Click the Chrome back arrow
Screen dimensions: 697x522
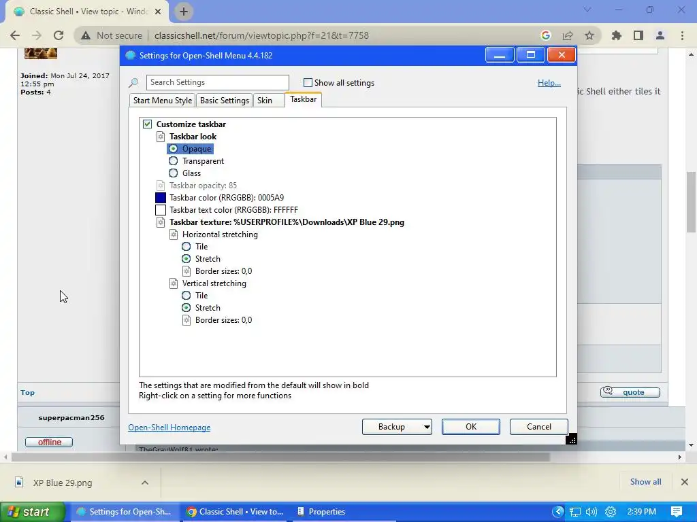(x=15, y=35)
